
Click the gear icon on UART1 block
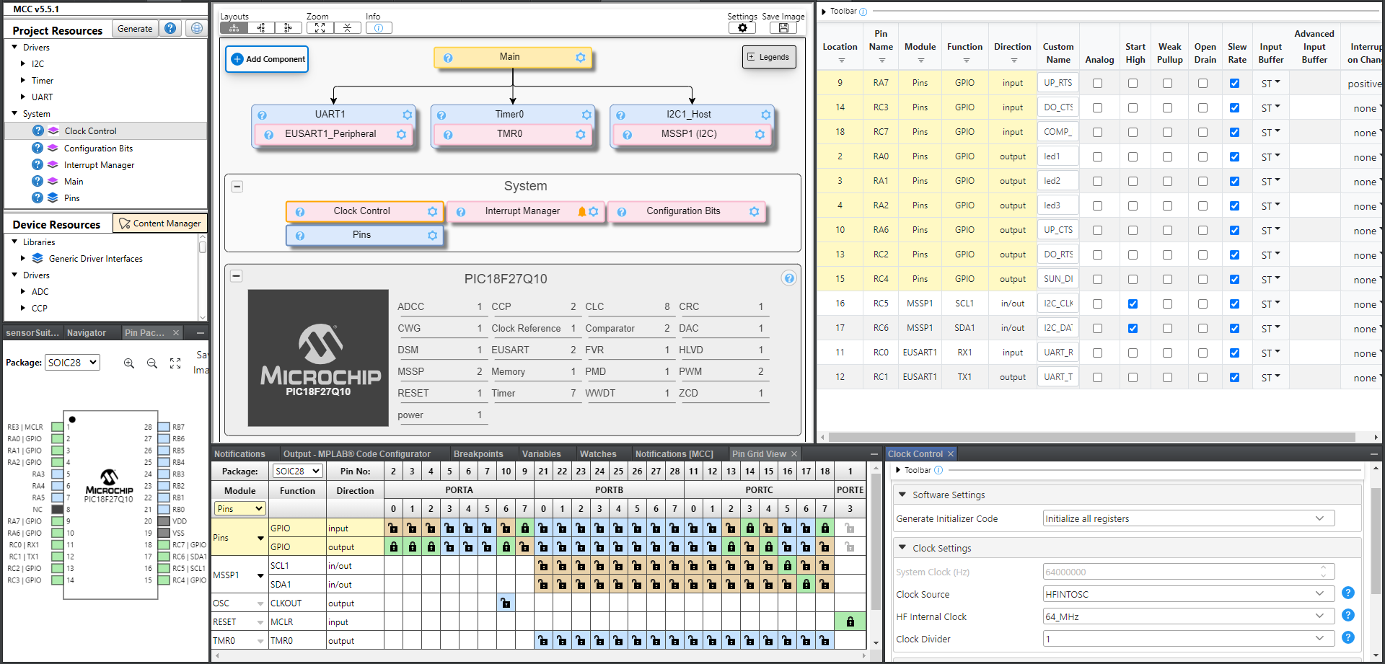coord(408,115)
